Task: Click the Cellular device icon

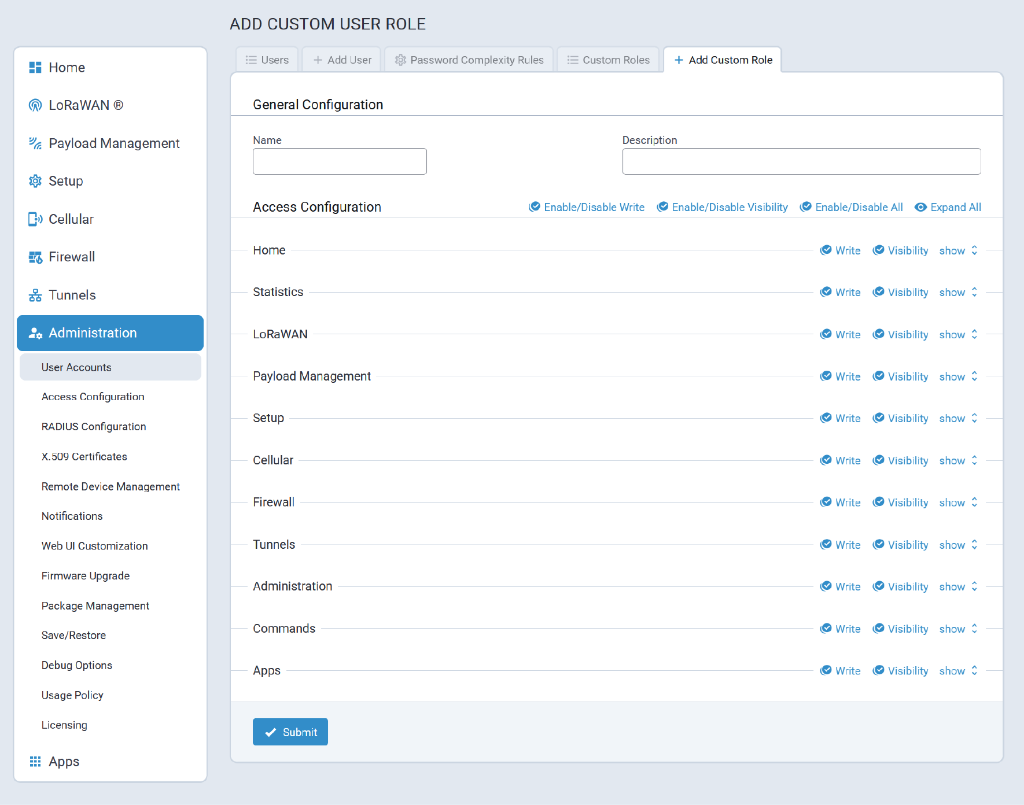Action: (x=35, y=219)
